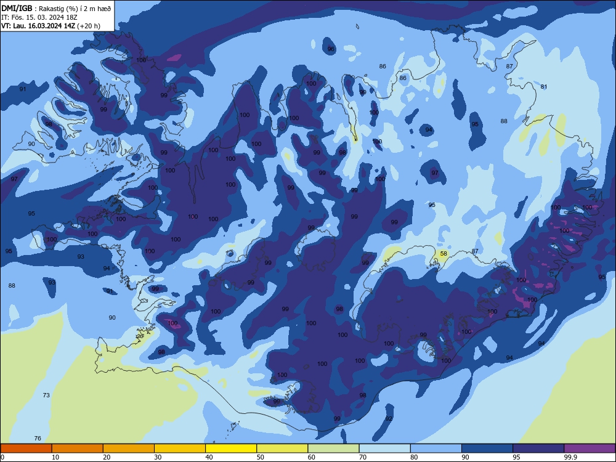
Task: Choose the light green 60–70 legend swatch
Action: click(x=333, y=448)
